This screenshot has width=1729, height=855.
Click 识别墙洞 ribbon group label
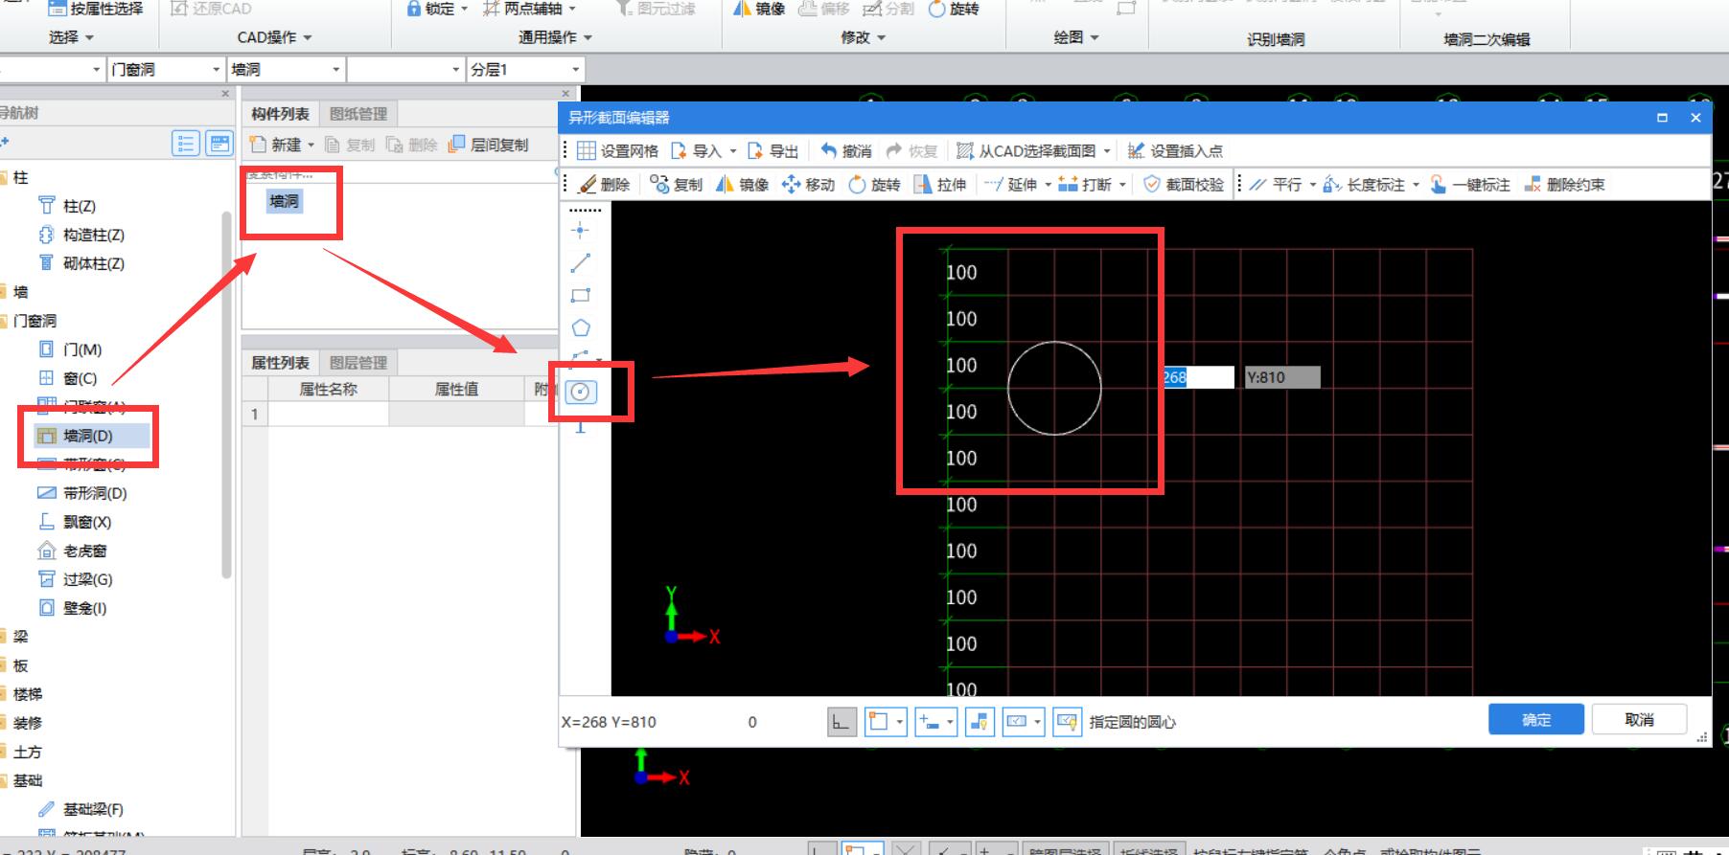(1275, 39)
